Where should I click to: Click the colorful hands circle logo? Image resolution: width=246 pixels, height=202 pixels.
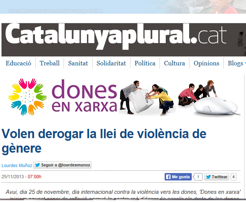(x=27, y=96)
